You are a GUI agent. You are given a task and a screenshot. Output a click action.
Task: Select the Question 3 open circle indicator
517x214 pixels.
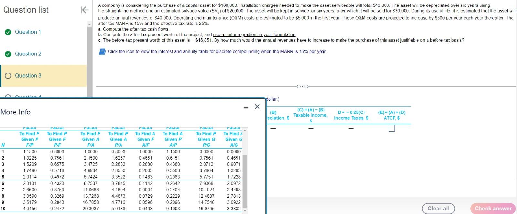point(8,76)
